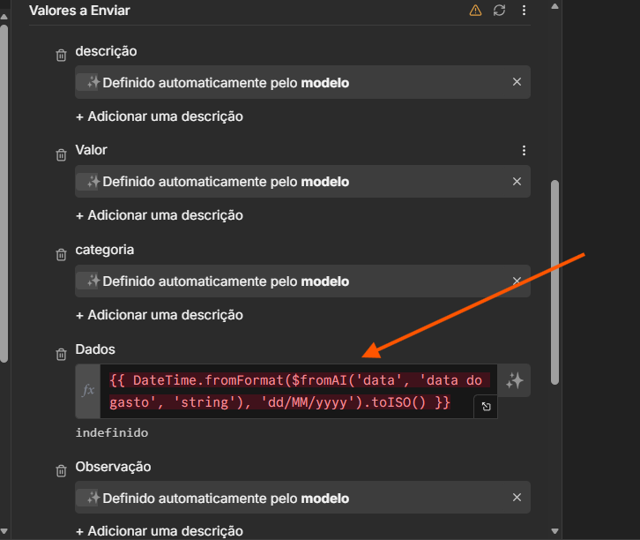The width and height of the screenshot is (640, 540).
Task: Delete the descrição field with trash icon
Action: pyautogui.click(x=62, y=56)
